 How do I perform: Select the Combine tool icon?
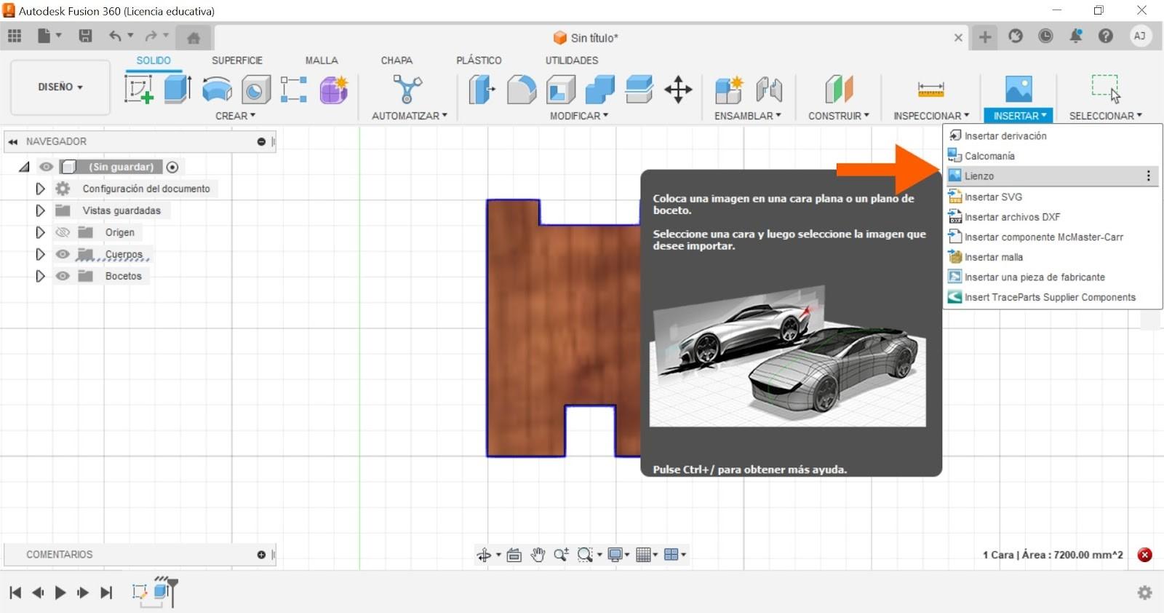tap(600, 90)
